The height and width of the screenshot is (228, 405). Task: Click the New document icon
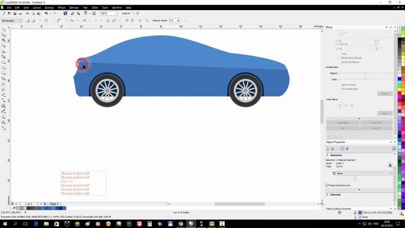coord(4,13)
